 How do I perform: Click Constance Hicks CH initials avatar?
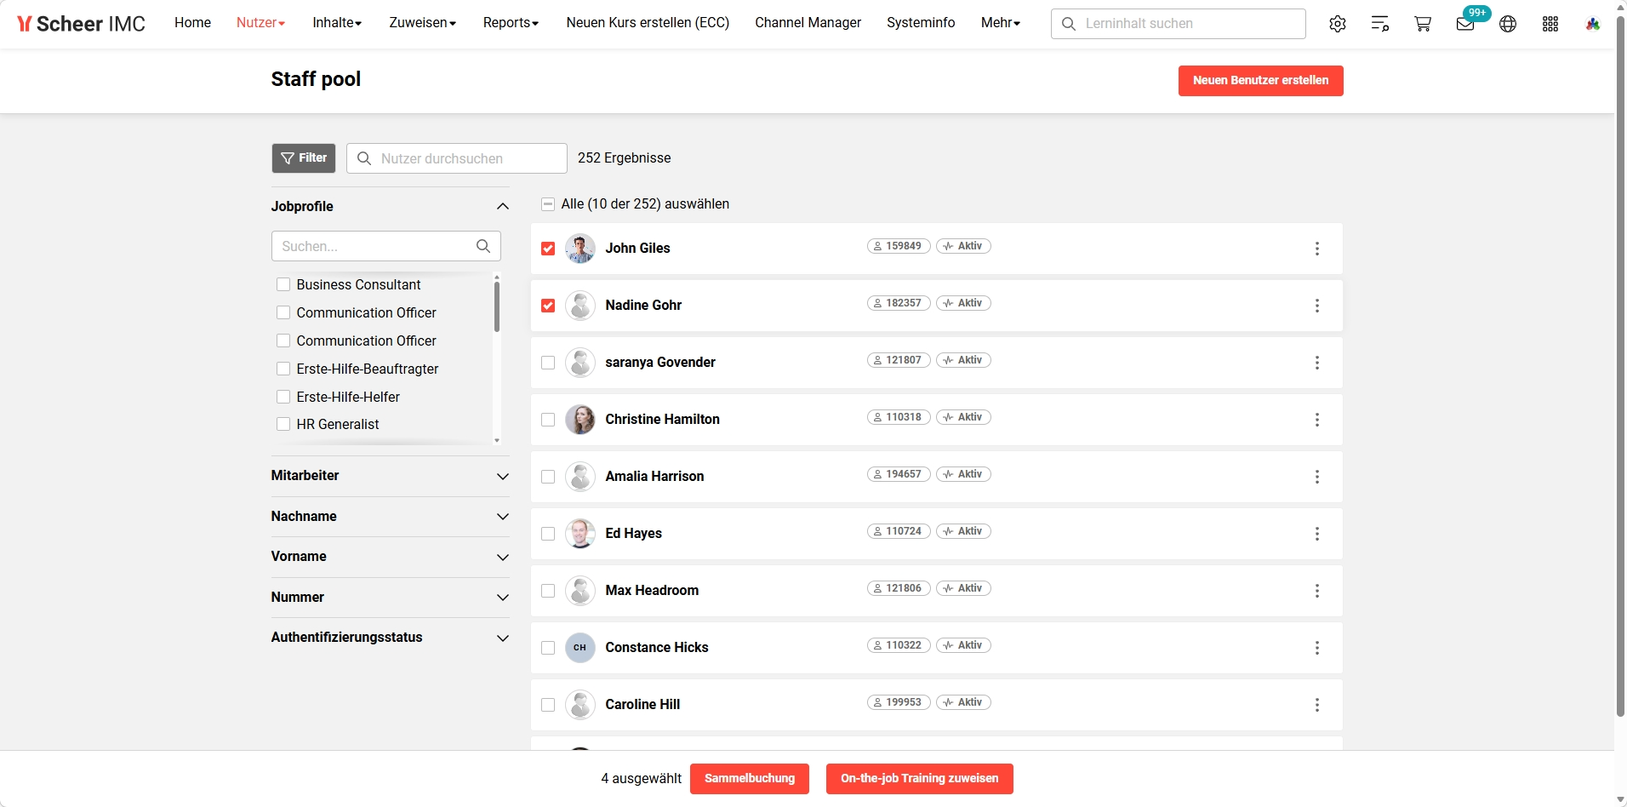pos(580,648)
